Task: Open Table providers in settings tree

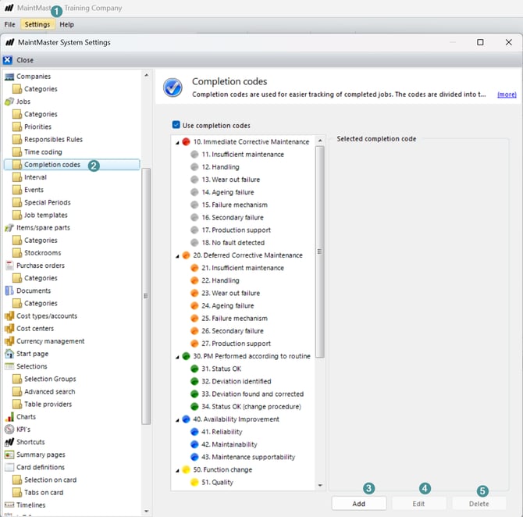Action: [x=48, y=405]
